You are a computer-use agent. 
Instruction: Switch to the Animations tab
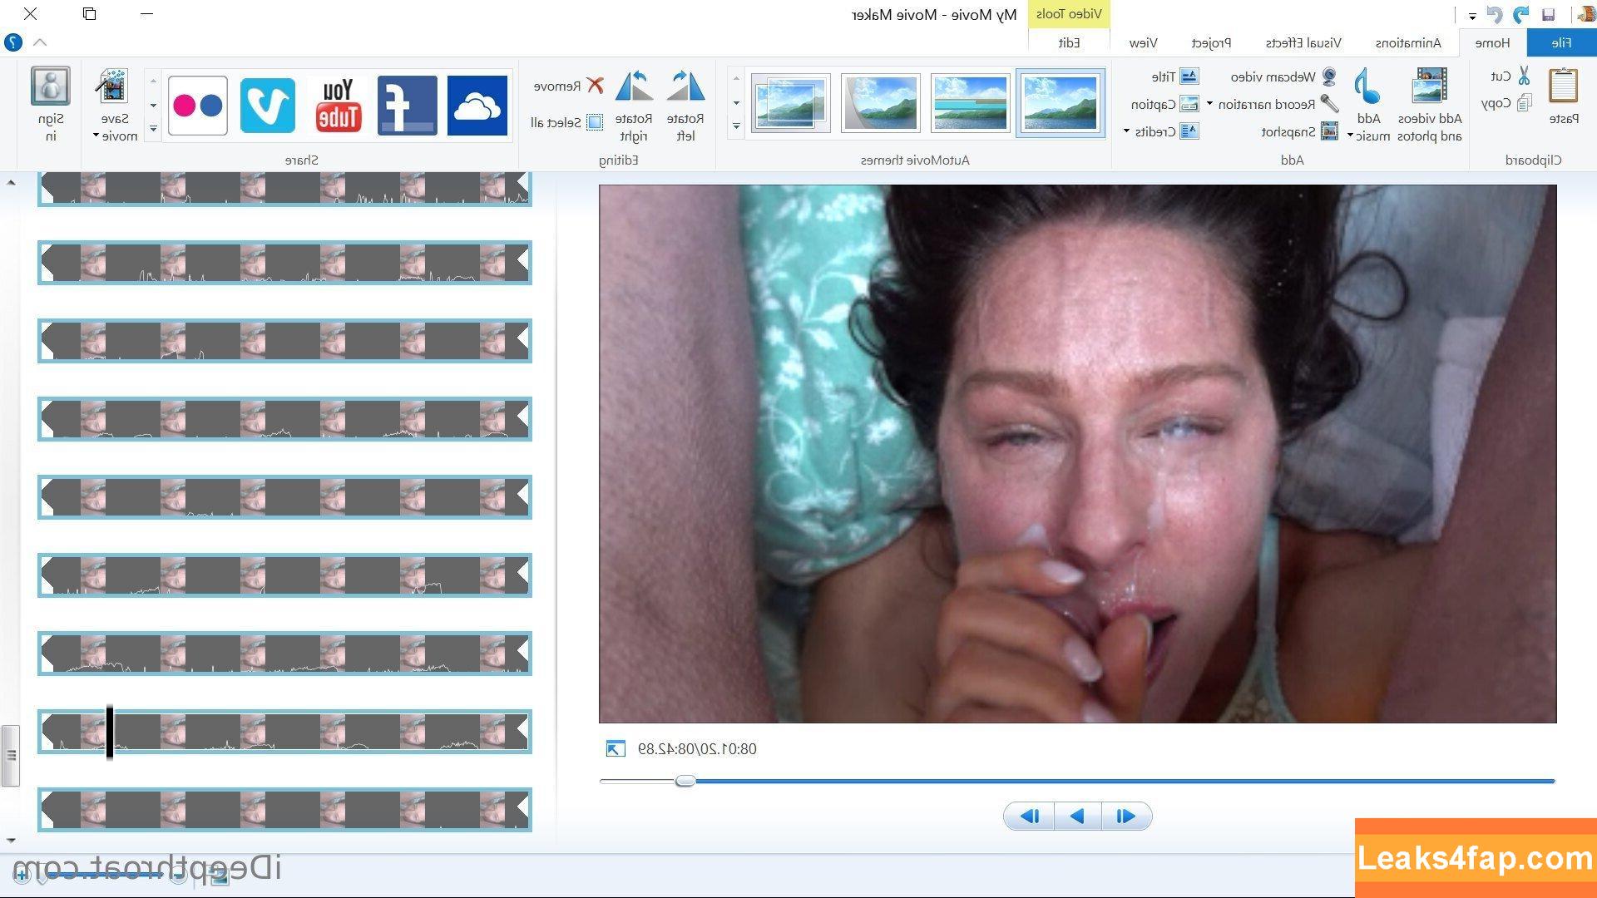pos(1407,42)
